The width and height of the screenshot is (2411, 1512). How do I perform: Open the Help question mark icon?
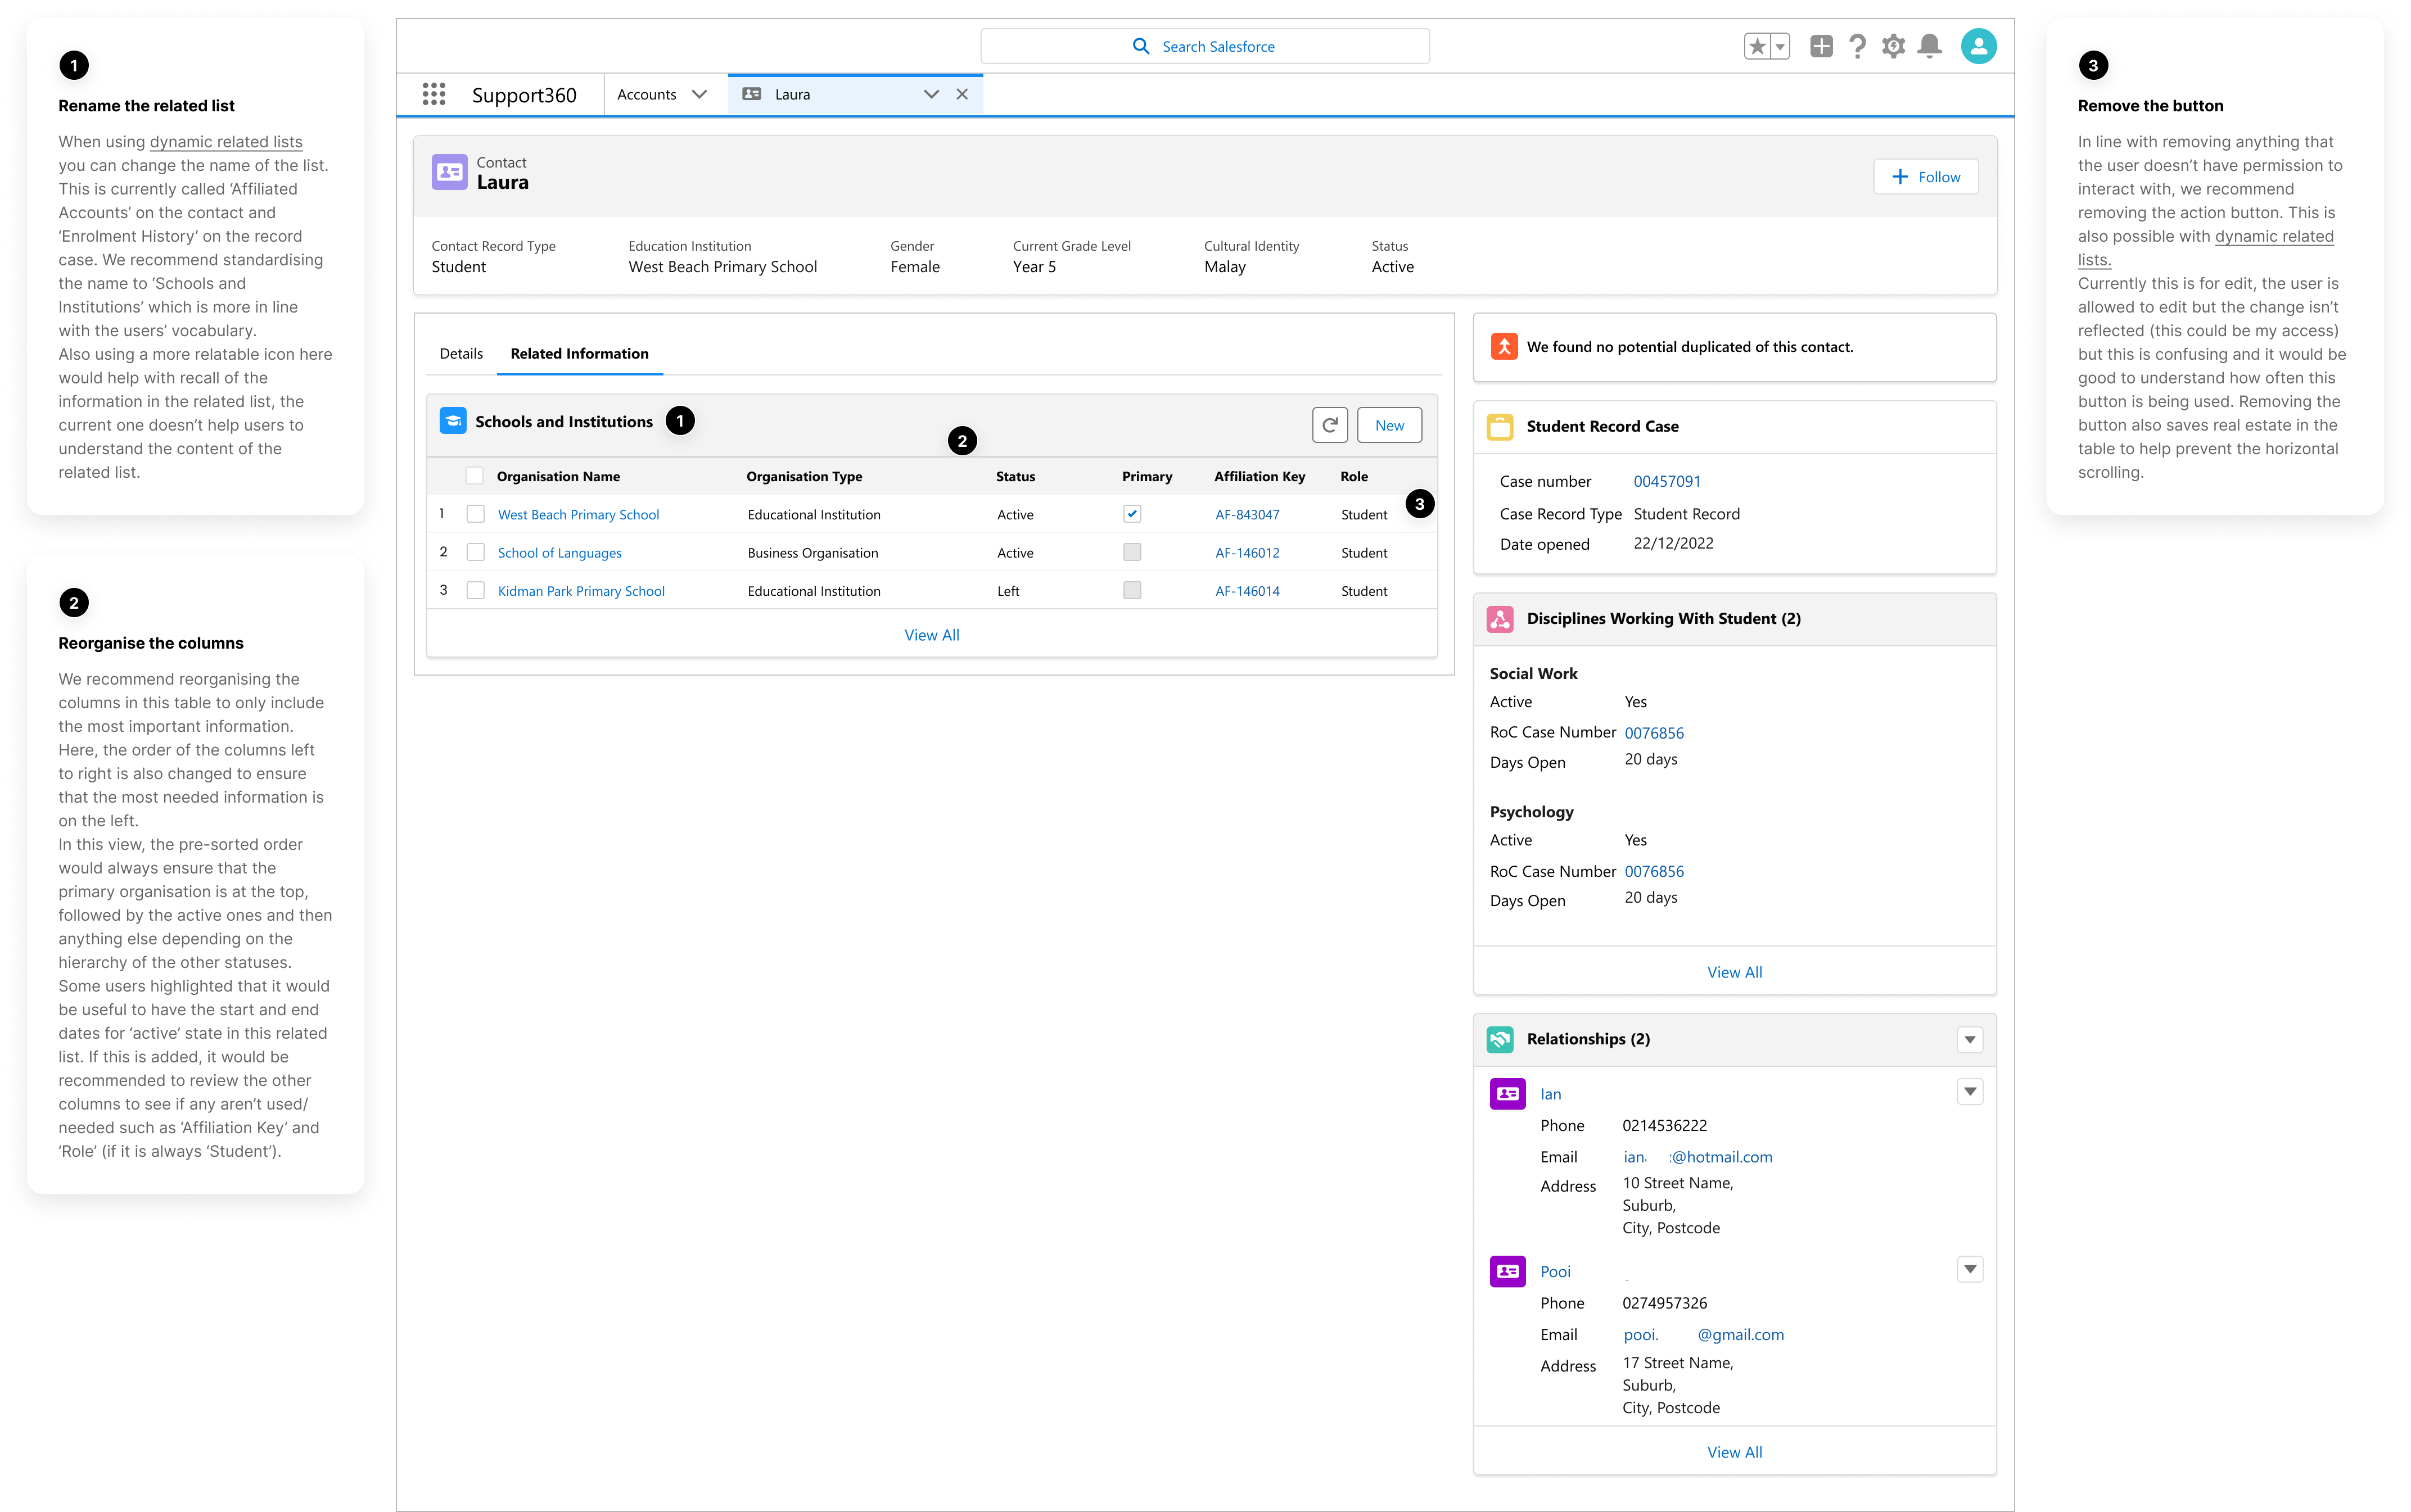pyautogui.click(x=1857, y=47)
